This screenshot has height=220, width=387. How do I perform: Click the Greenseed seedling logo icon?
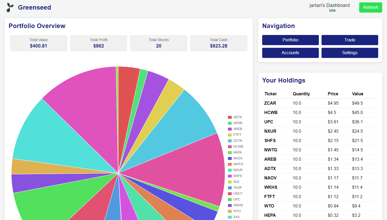(x=10, y=7)
